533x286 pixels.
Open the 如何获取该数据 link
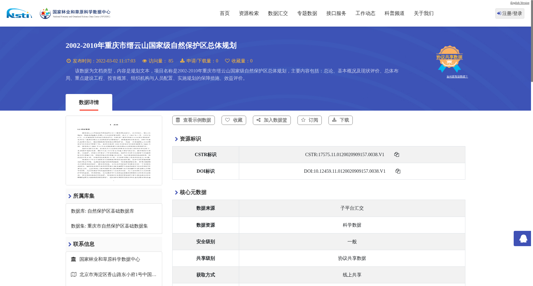click(x=457, y=77)
